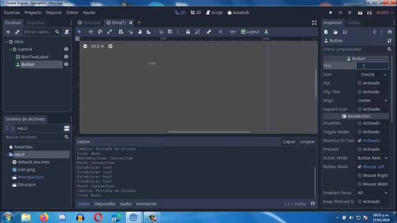This screenshot has height=223, width=397.
Task: Uncheck Shortcut In Tooltip checkbox
Action: [x=359, y=141]
